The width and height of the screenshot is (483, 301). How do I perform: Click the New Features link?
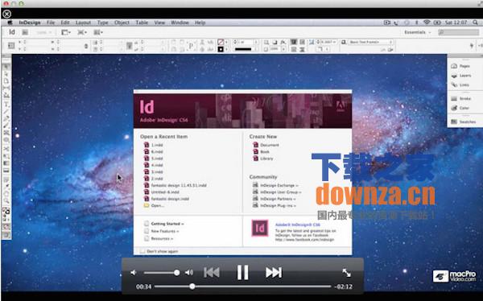point(162,231)
